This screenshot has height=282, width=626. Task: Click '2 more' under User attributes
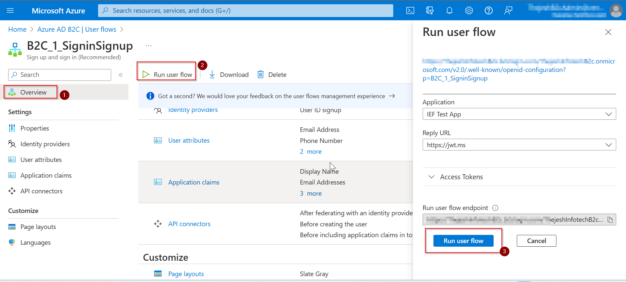tap(311, 151)
